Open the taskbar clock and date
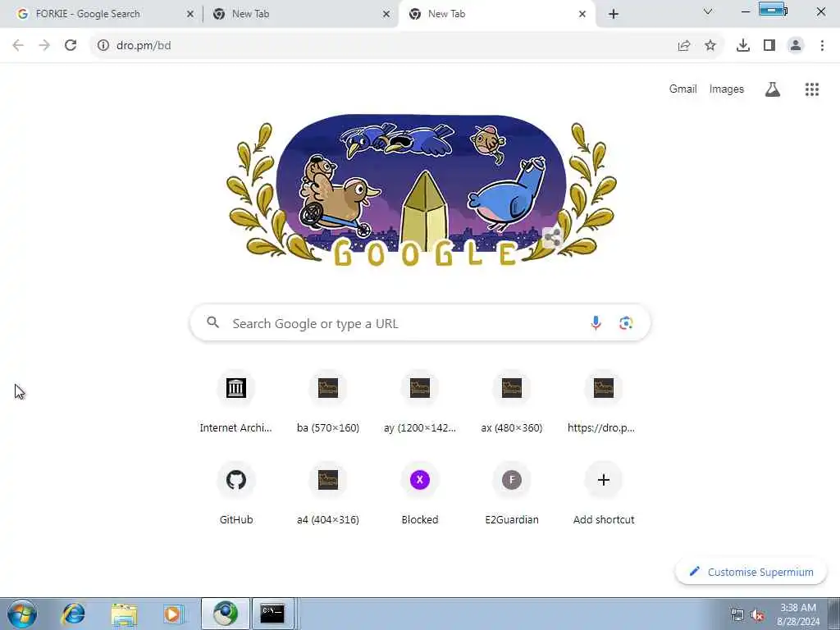 [797, 614]
